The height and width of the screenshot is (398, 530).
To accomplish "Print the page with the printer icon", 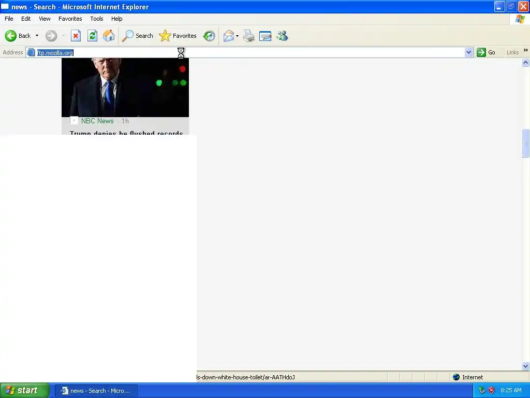I will tap(249, 36).
